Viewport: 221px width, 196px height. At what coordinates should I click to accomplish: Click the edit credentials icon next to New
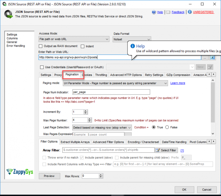click(210, 67)
